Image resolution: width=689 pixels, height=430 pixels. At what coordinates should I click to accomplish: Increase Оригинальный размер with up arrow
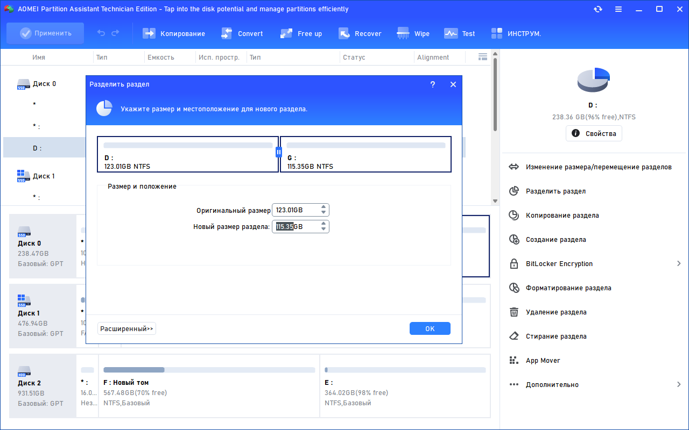click(323, 207)
